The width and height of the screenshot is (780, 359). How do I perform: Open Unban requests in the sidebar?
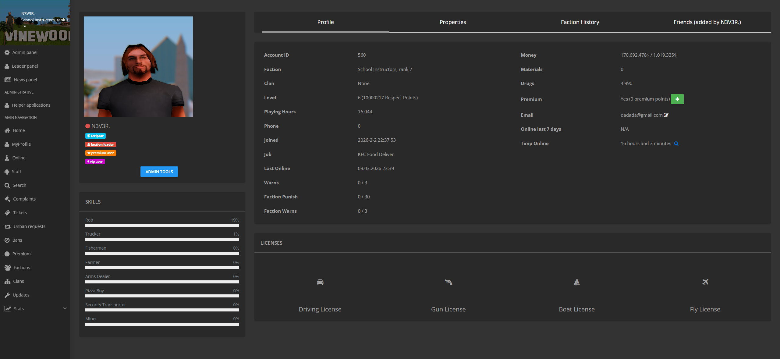click(29, 226)
